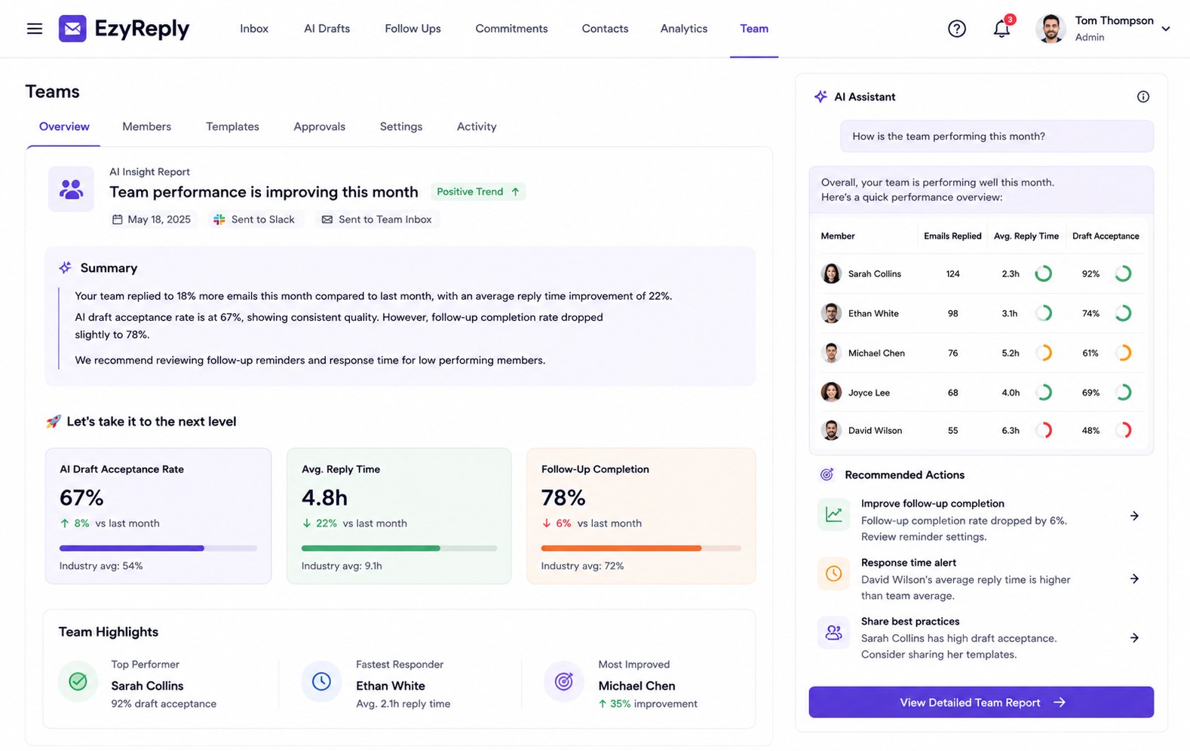Expand the Share best practices arrow
This screenshot has height=751, width=1190.
click(x=1134, y=638)
